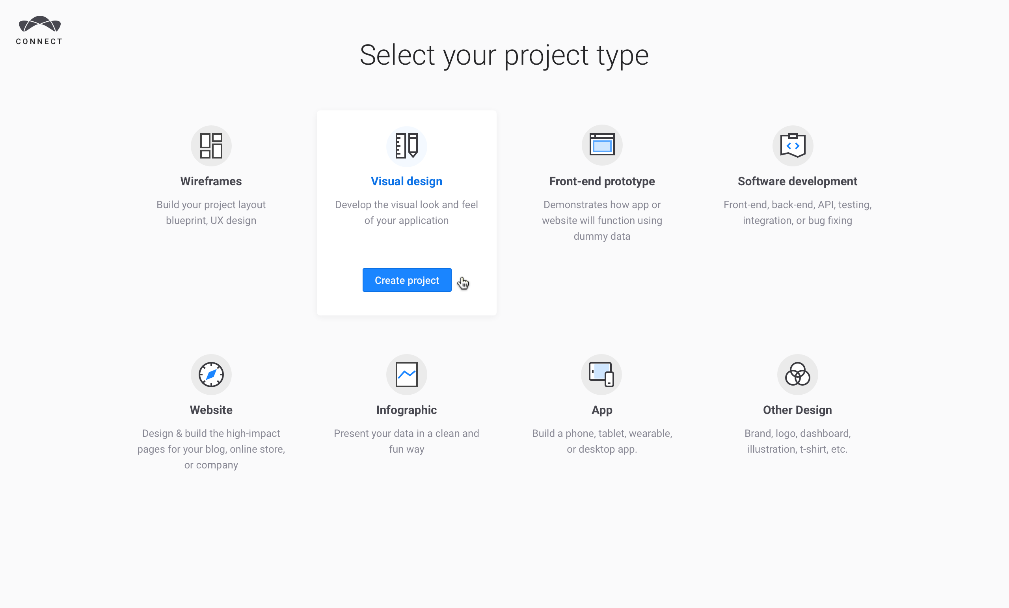Click the Website compass icon

211,375
